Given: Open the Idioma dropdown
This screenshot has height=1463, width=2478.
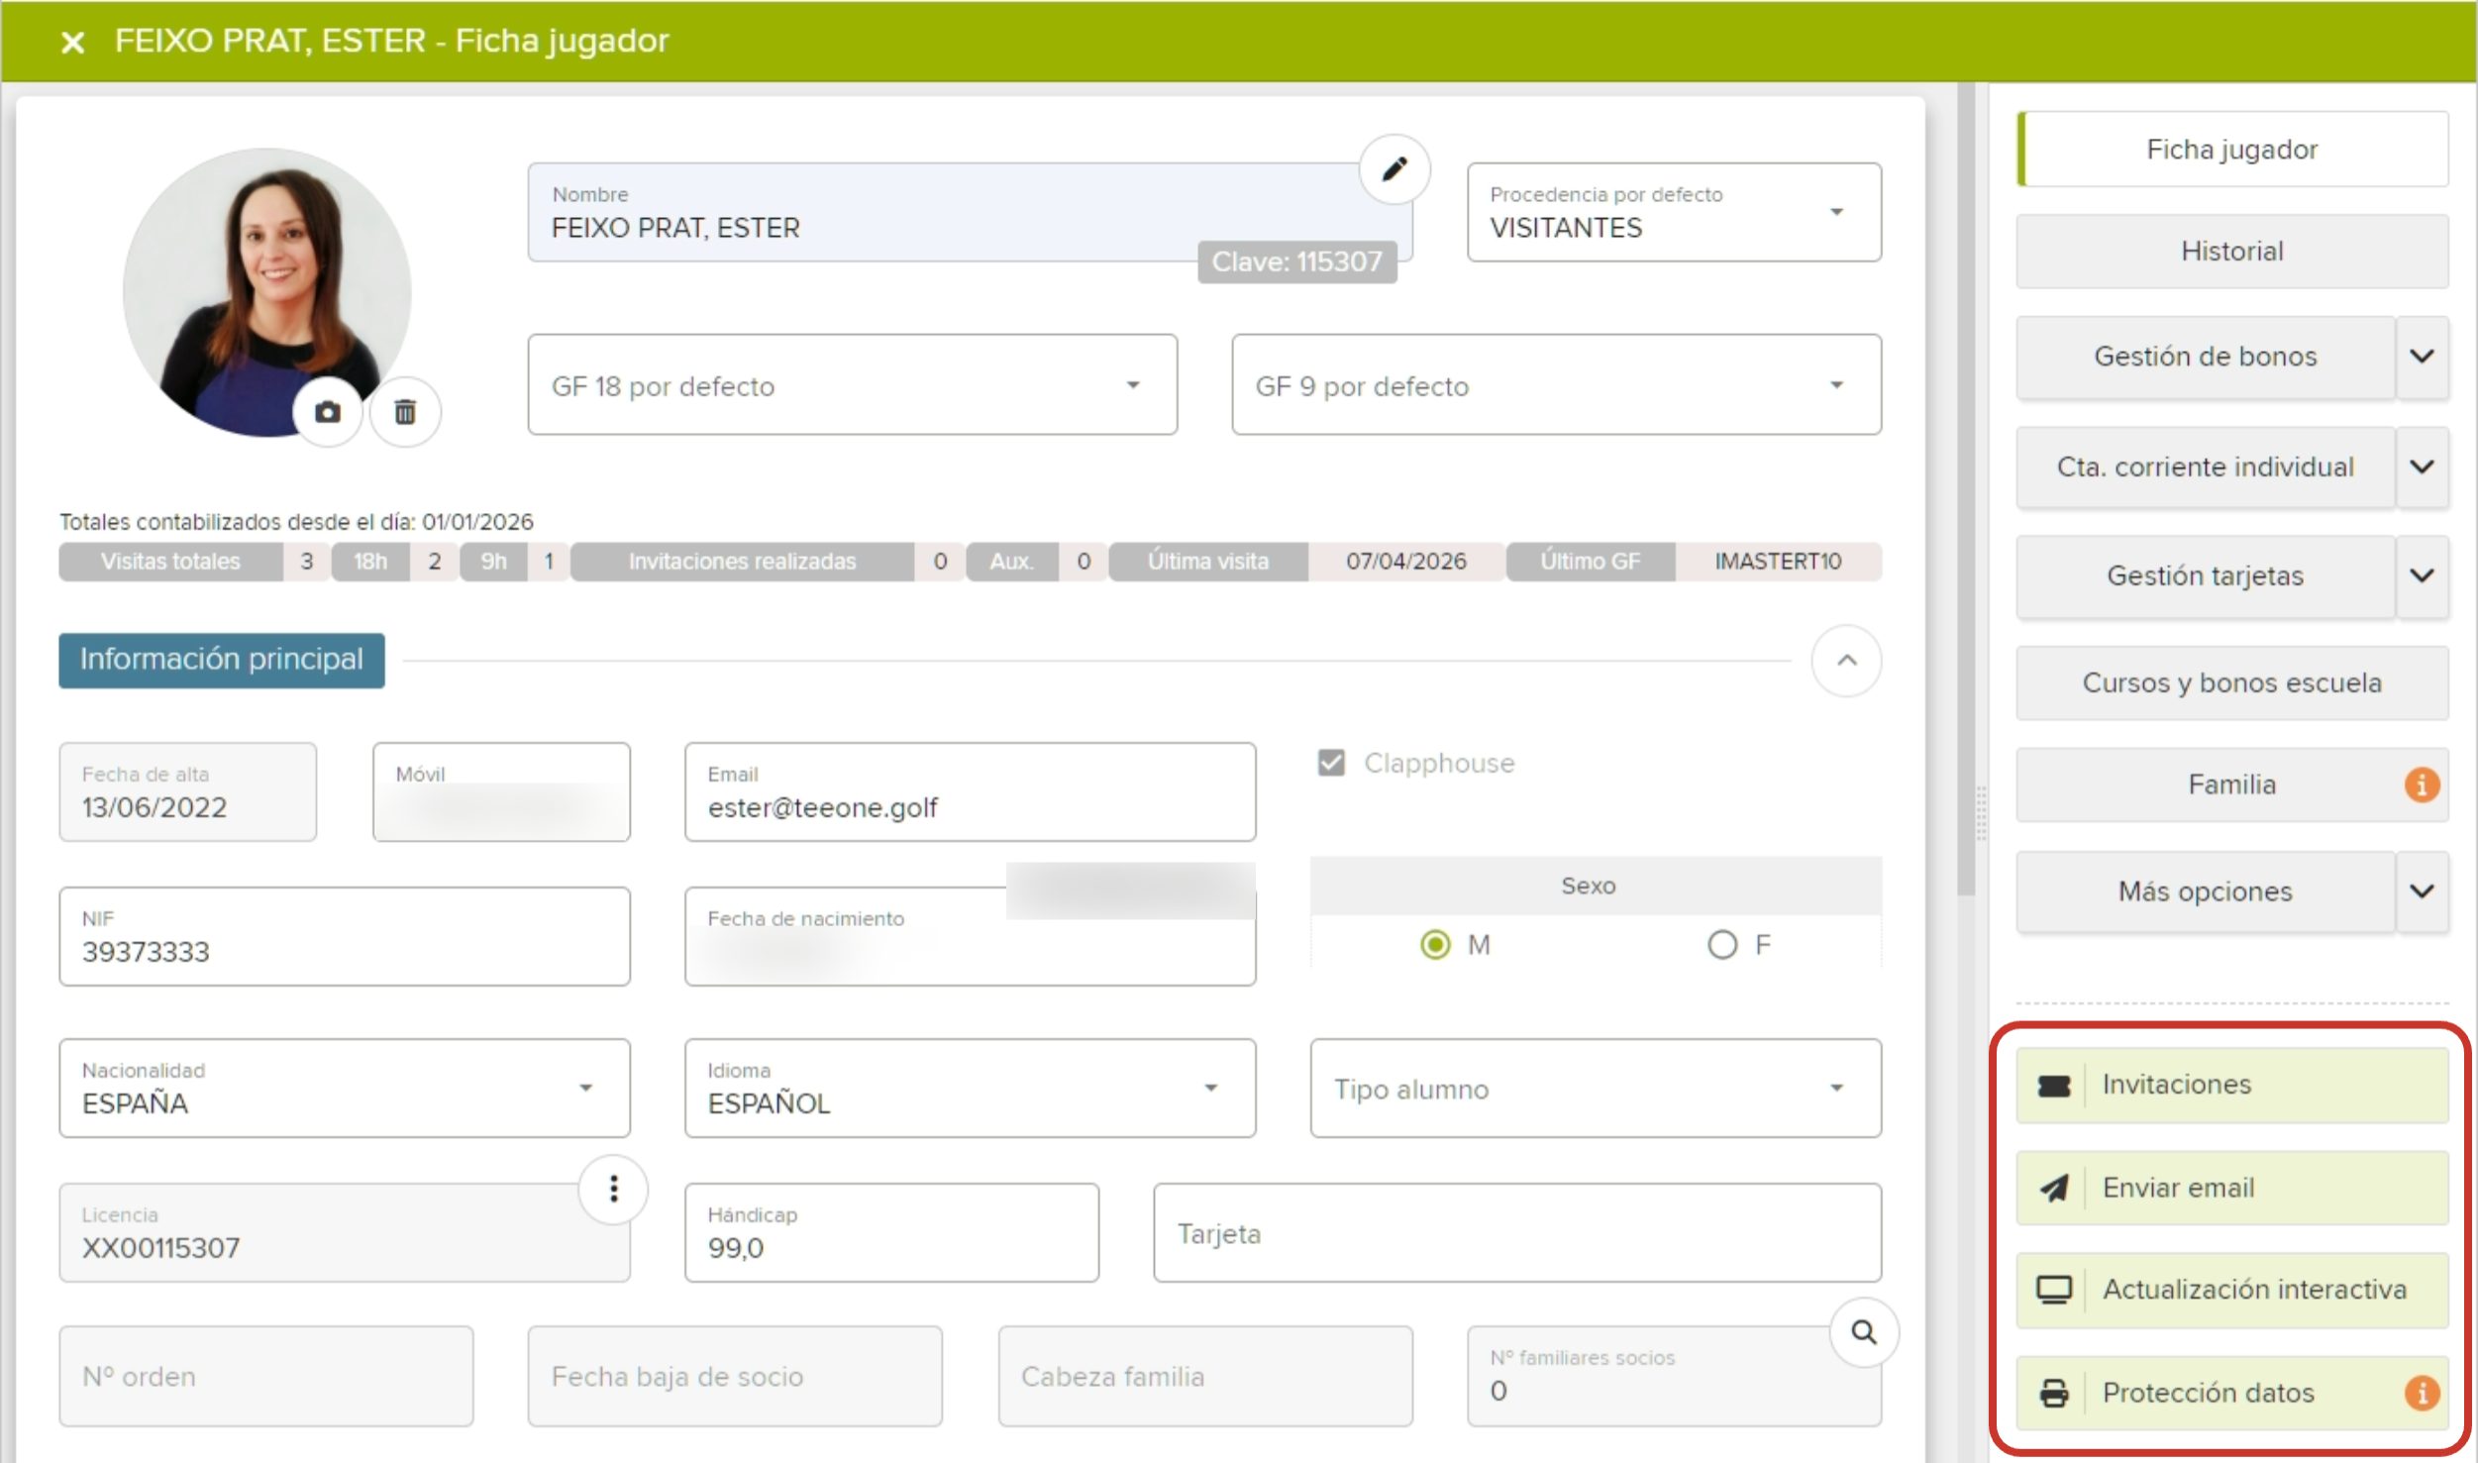Looking at the screenshot, I should coord(970,1088).
